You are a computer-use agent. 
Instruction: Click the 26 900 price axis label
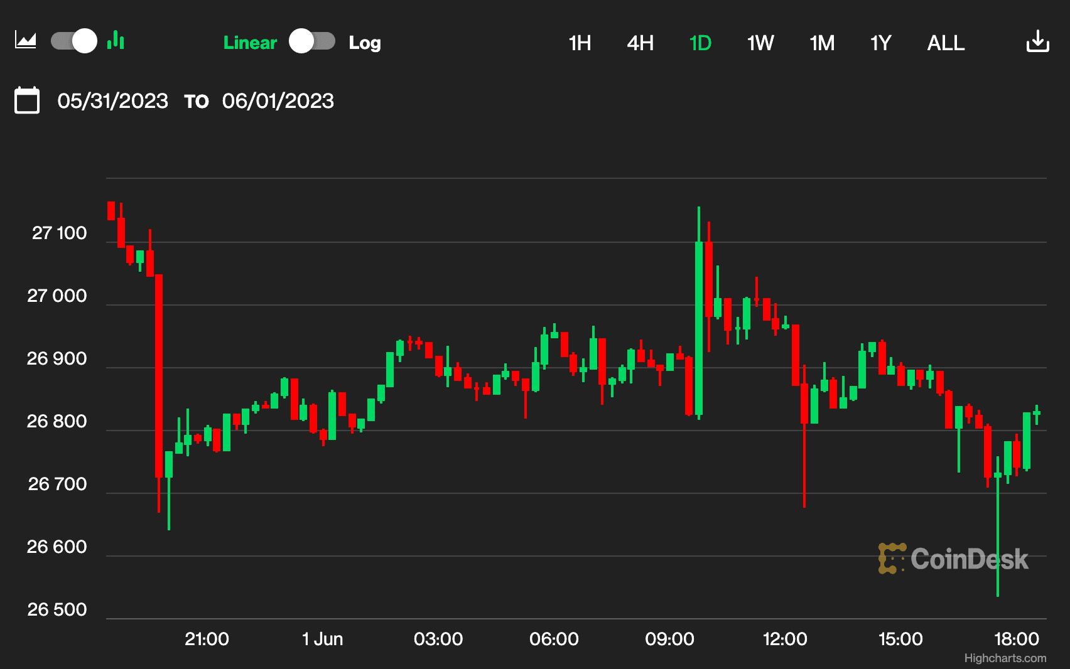tap(57, 358)
